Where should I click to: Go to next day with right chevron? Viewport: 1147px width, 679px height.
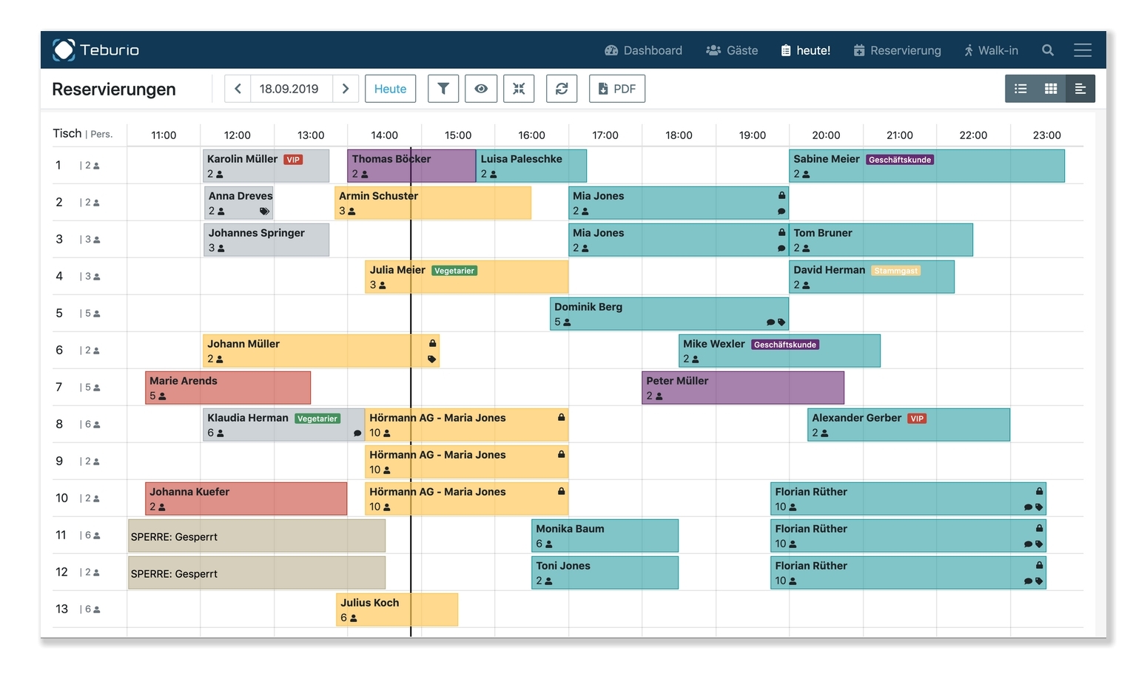click(x=346, y=89)
